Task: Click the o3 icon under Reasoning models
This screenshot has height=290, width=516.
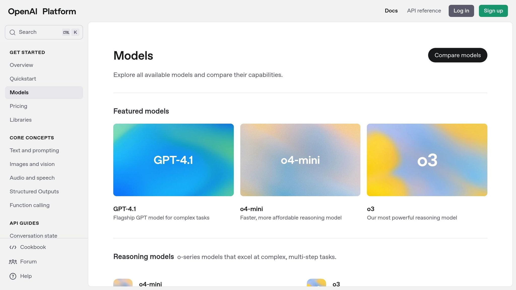Action: 316,282
